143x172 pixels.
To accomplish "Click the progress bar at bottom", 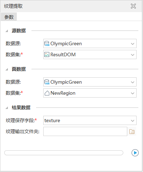I will 64,153.
